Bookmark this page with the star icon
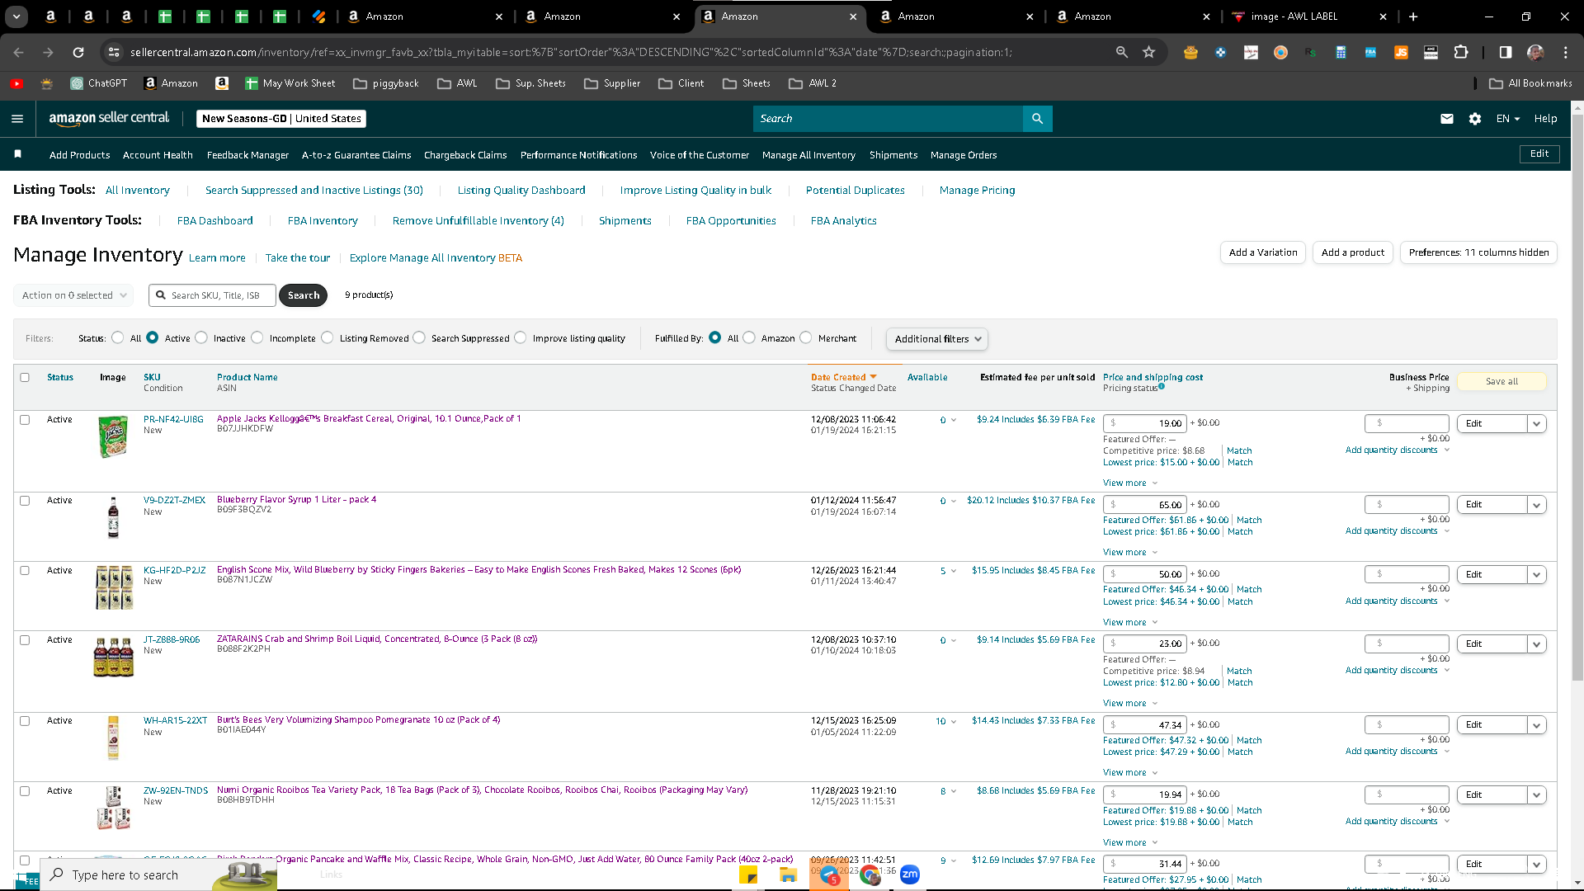 (1148, 52)
